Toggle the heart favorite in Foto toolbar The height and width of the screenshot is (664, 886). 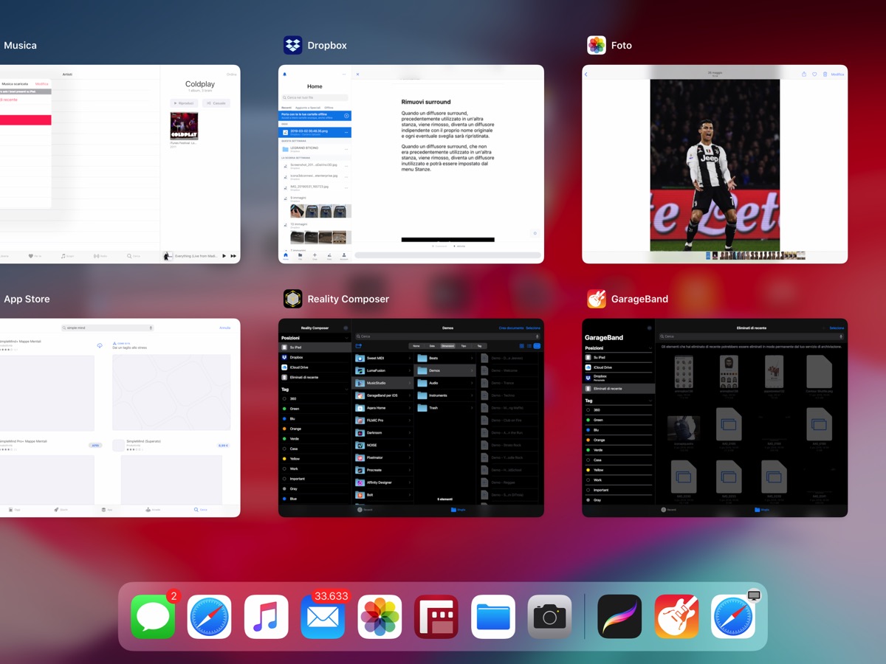pos(814,75)
